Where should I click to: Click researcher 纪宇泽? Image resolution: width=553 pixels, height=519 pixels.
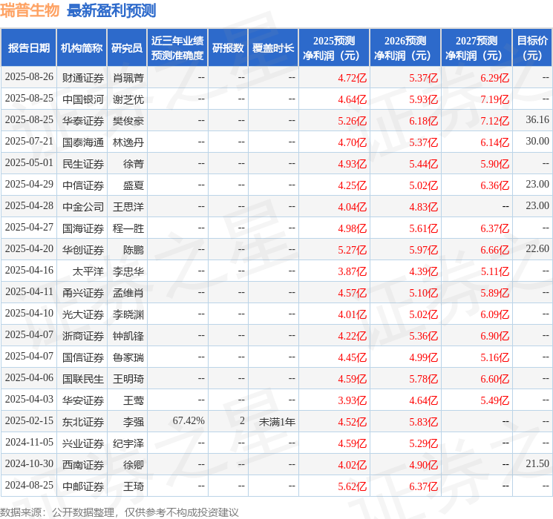(x=128, y=443)
